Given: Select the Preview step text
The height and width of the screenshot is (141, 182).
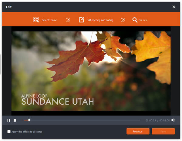Looking at the screenshot, I should point(143,20).
